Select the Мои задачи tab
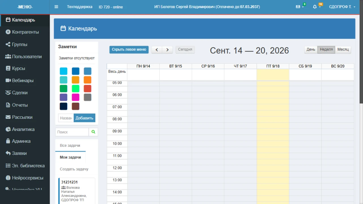Viewport: 363px width, 204px height. [70, 157]
